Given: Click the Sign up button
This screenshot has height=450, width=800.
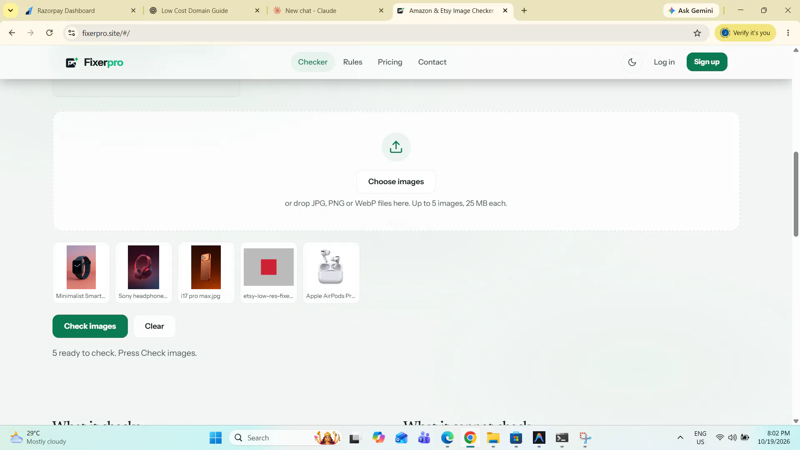Looking at the screenshot, I should point(707,62).
